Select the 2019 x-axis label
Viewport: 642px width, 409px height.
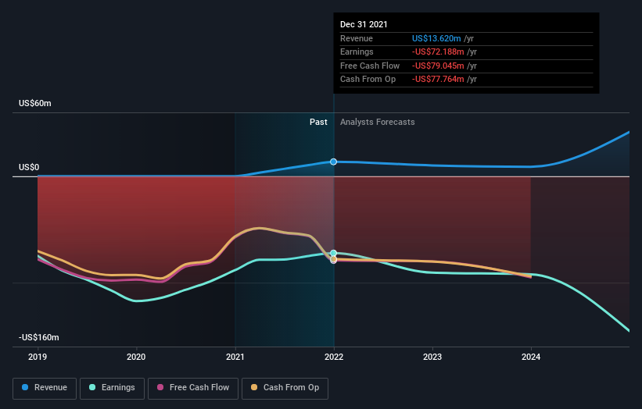(38, 357)
